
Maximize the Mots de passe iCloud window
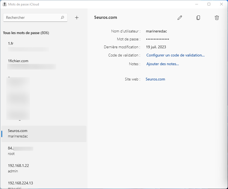pos(209,4)
